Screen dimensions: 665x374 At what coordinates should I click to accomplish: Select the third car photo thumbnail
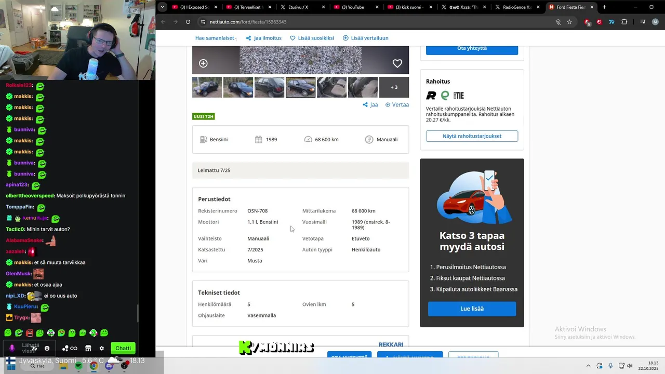pyautogui.click(x=269, y=87)
